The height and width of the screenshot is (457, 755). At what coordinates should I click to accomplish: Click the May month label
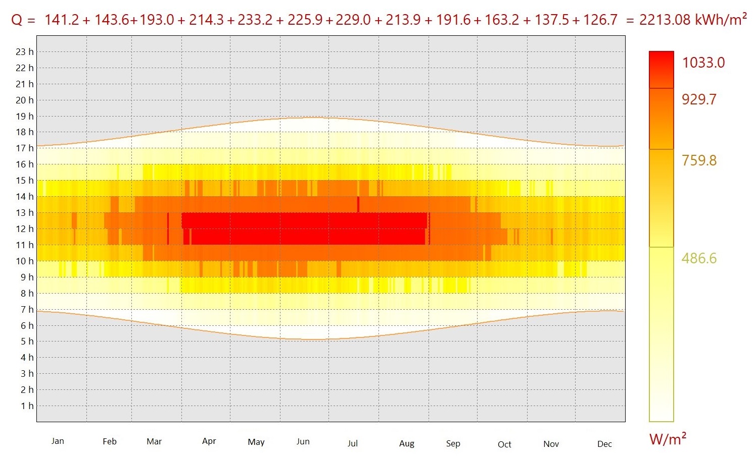coord(256,442)
